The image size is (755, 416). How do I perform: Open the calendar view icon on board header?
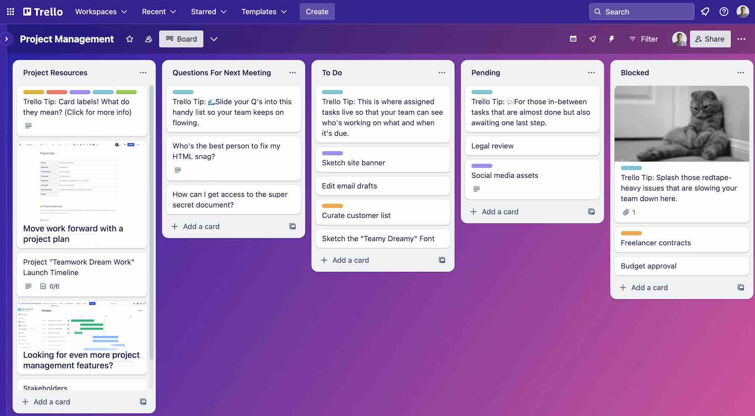point(573,39)
